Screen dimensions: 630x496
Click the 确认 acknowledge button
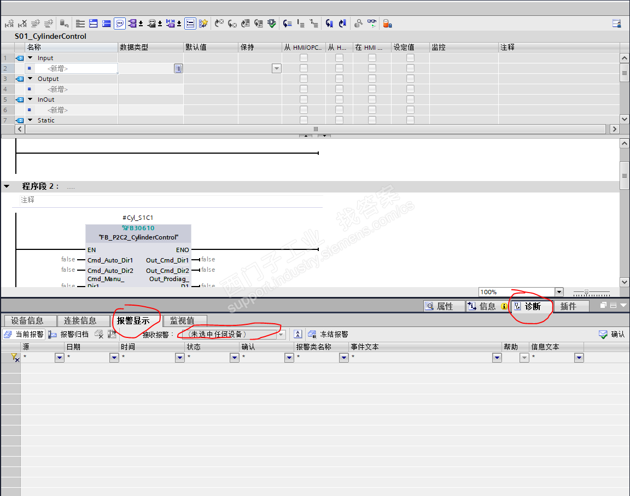tap(611, 334)
